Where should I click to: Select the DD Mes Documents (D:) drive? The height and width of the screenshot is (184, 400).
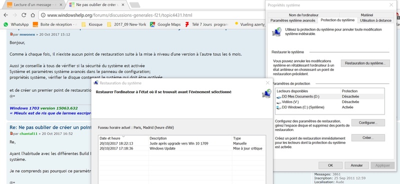(x=330, y=96)
